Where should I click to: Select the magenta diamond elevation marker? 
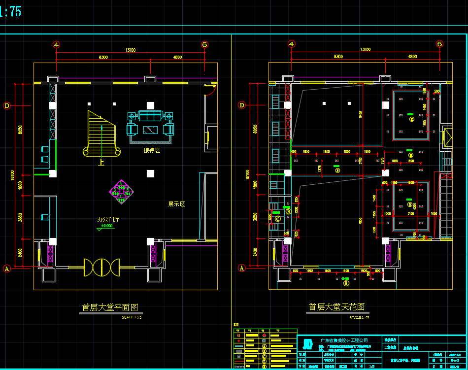tap(121, 192)
